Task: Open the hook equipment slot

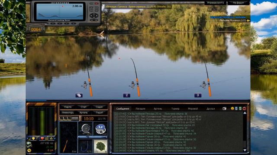Action: point(85,146)
